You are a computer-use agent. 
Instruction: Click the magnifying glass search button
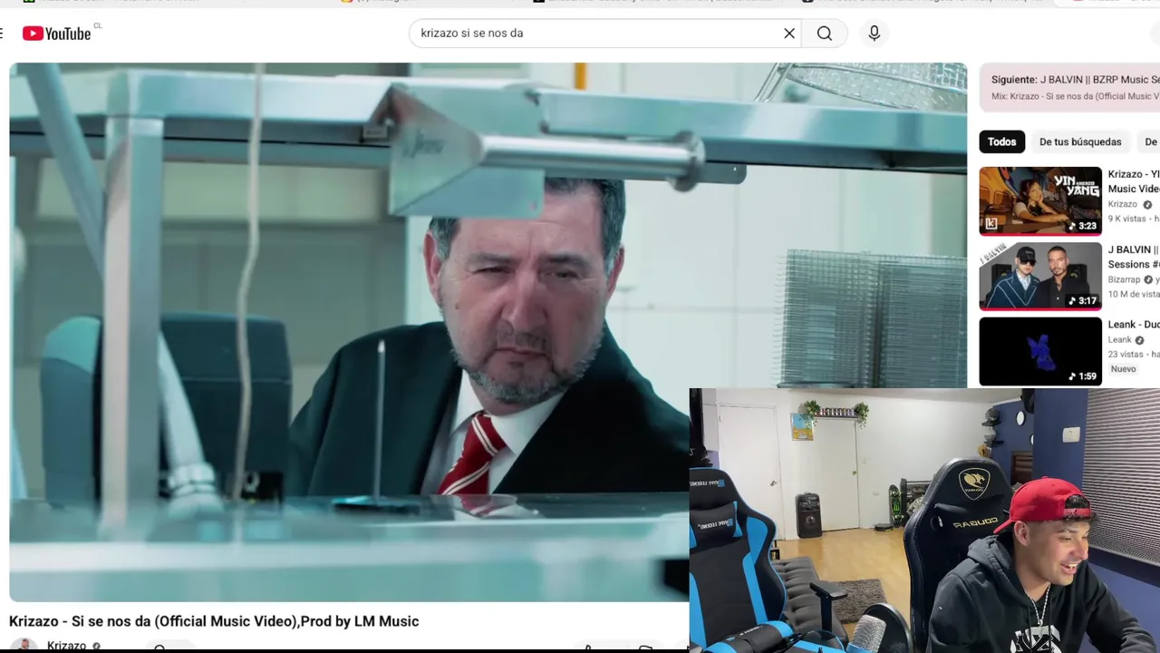pos(825,34)
